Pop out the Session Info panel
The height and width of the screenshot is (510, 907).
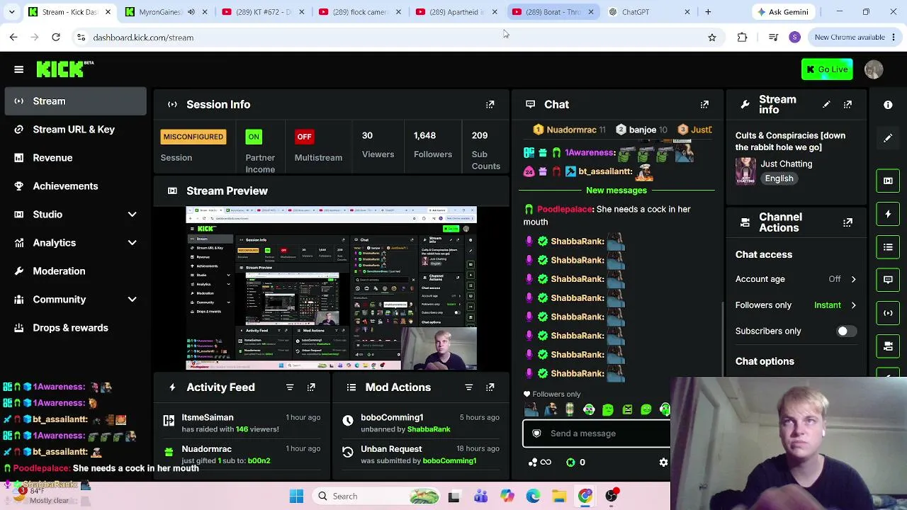490,105
